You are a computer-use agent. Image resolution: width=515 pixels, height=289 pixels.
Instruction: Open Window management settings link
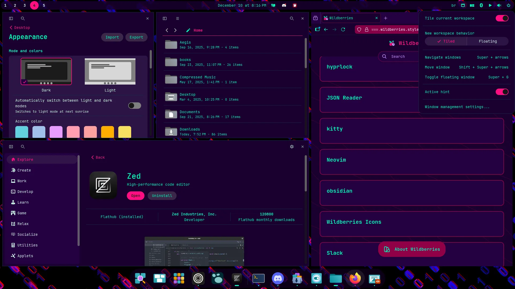click(457, 107)
